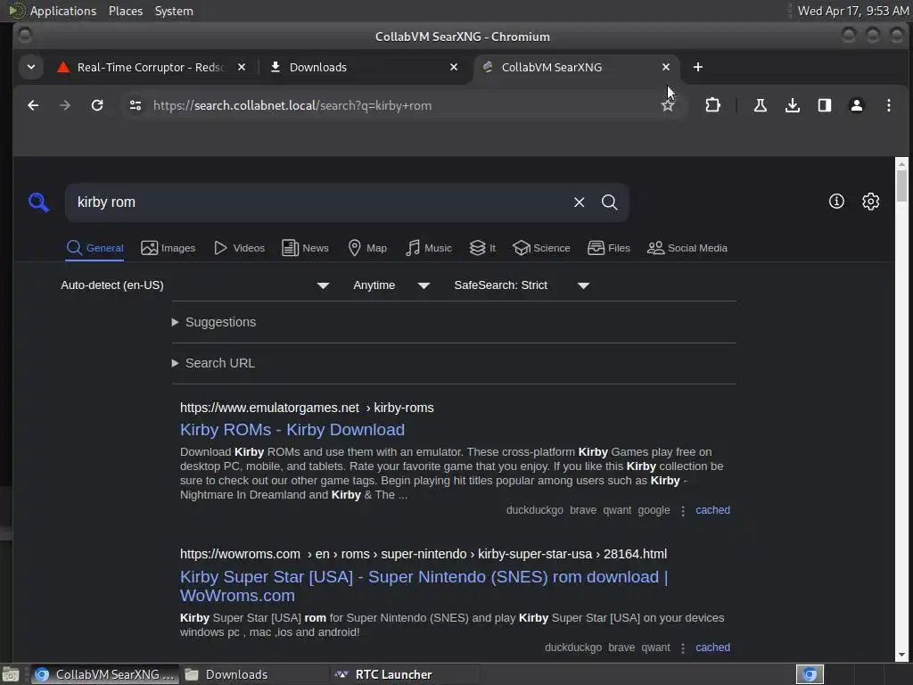Image resolution: width=913 pixels, height=685 pixels.
Task: Click the forward navigation arrow
Action: tap(65, 105)
